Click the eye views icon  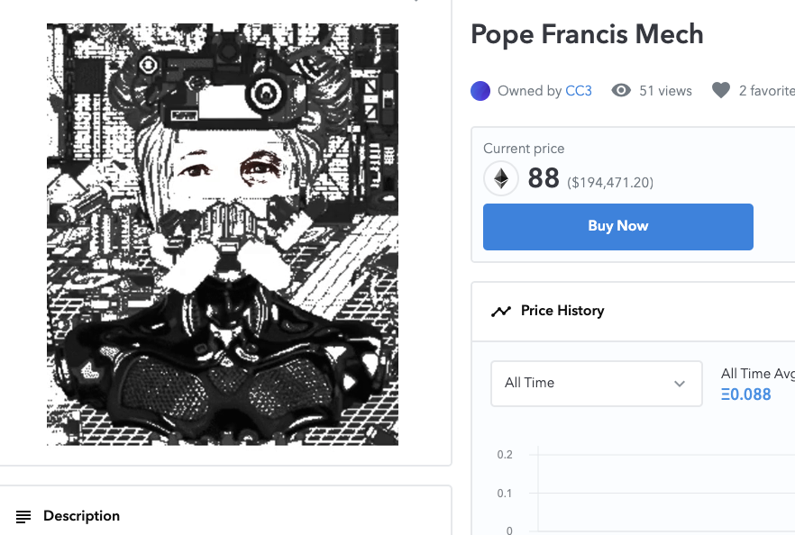pos(621,91)
